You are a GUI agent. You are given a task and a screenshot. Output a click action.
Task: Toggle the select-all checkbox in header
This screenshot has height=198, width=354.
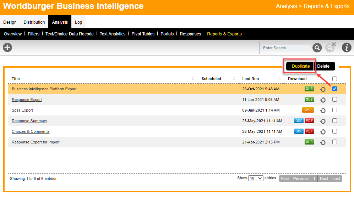tap(334, 79)
